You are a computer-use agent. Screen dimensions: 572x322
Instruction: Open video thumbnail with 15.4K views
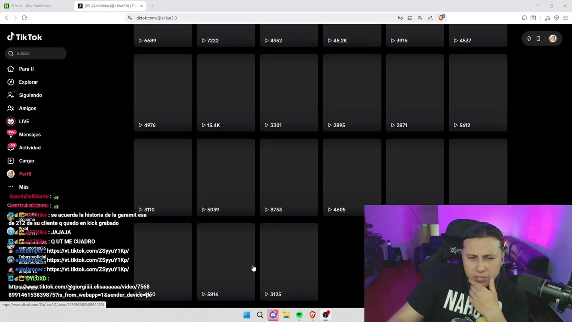(x=226, y=93)
